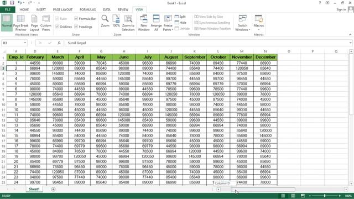Viewport: 354px width, 199px height.
Task: Toggle the Formula Bar checkbox
Action: 76,18
